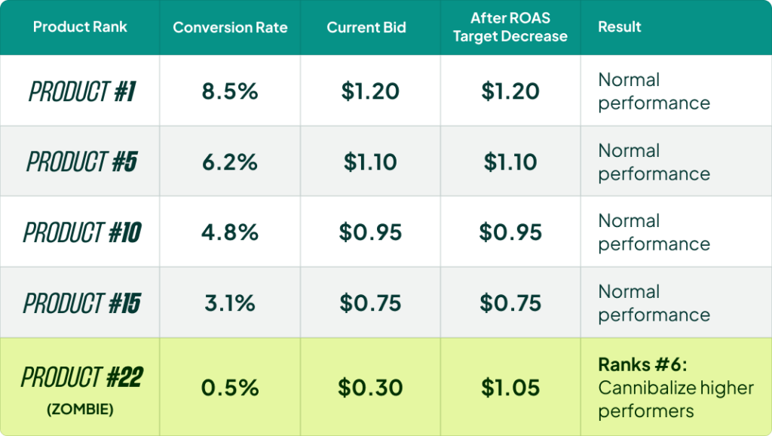Click the Ranks #6 cannibalize result text

[675, 388]
